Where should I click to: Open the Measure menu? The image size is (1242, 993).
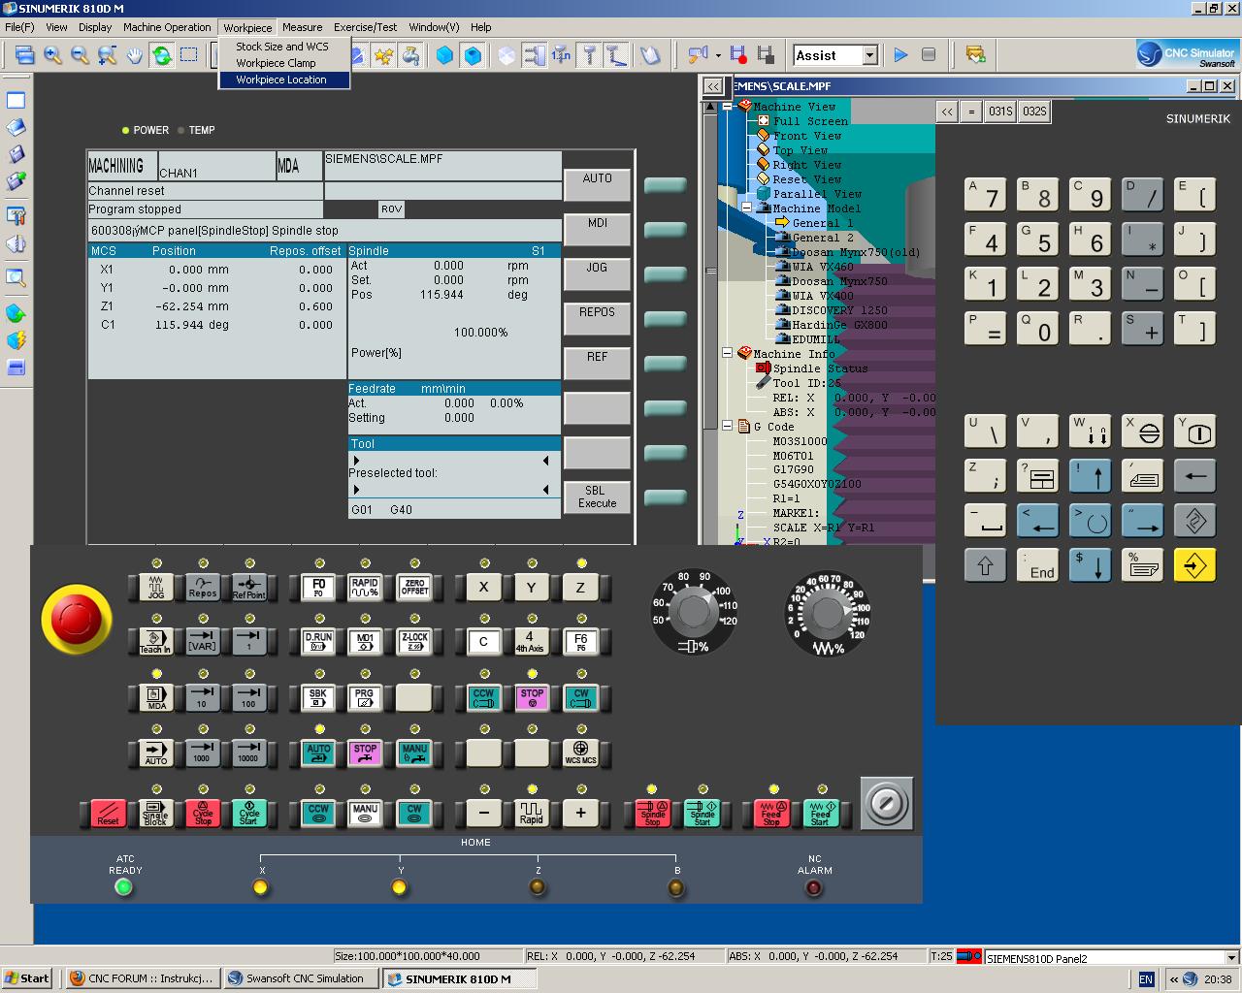coord(302,27)
